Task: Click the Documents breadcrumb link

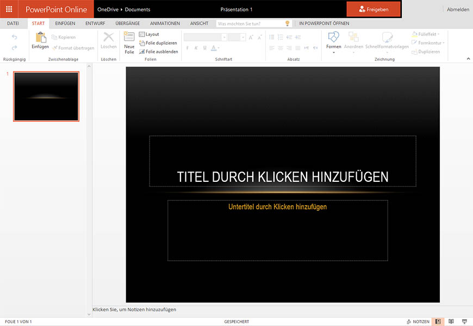Action: [x=137, y=9]
